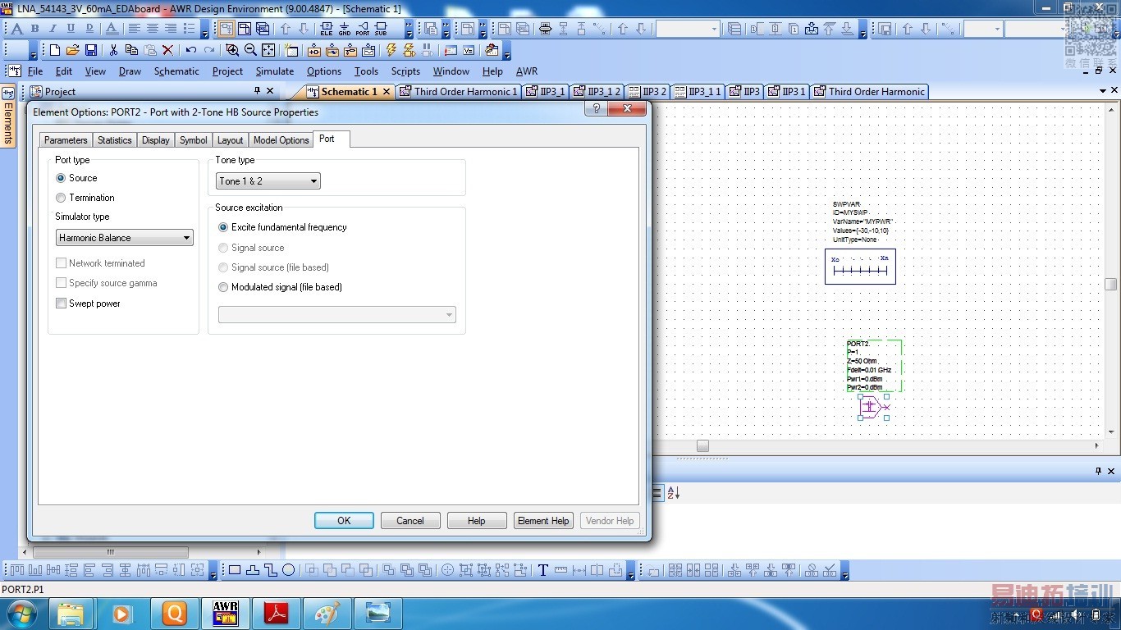The width and height of the screenshot is (1121, 630).
Task: Click the Windows Start orb
Action: click(21, 613)
